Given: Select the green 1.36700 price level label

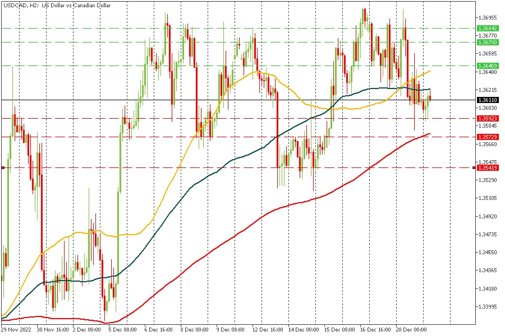Looking at the screenshot, I should coord(488,43).
